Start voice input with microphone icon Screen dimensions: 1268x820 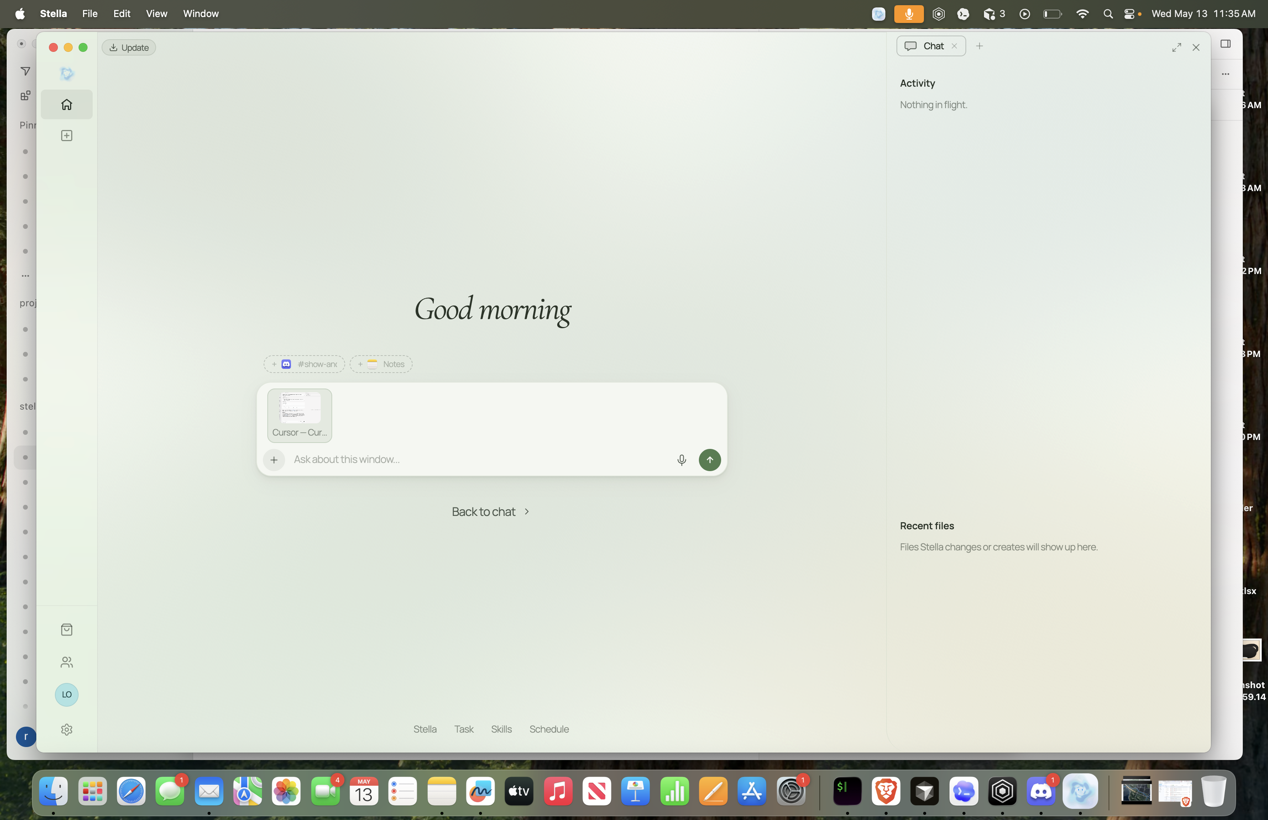coord(681,460)
